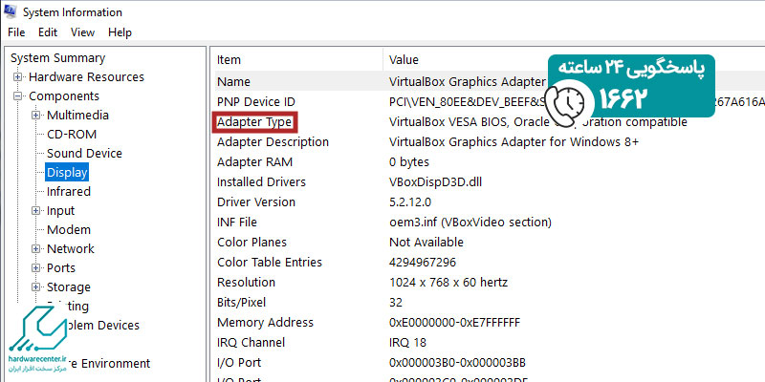
Task: Click the 0 bytes value
Action: click(409, 161)
